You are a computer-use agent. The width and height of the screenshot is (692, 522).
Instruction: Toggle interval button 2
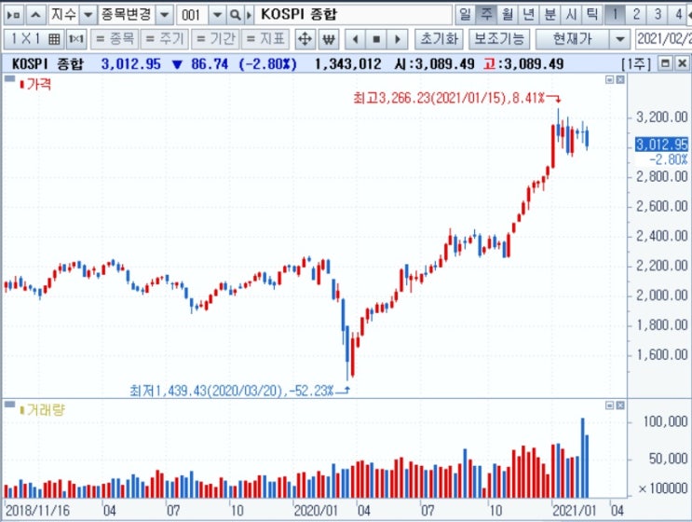click(636, 15)
